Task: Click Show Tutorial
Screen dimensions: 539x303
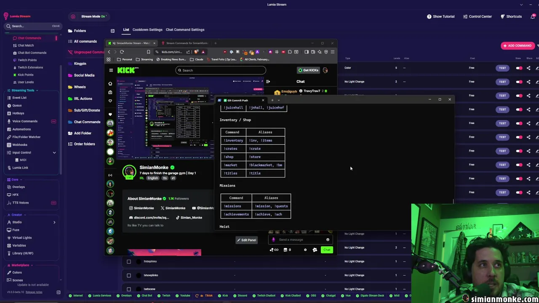Action: [x=440, y=16]
